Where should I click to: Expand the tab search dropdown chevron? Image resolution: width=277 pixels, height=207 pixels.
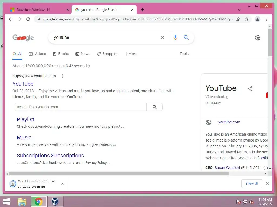[239, 10]
